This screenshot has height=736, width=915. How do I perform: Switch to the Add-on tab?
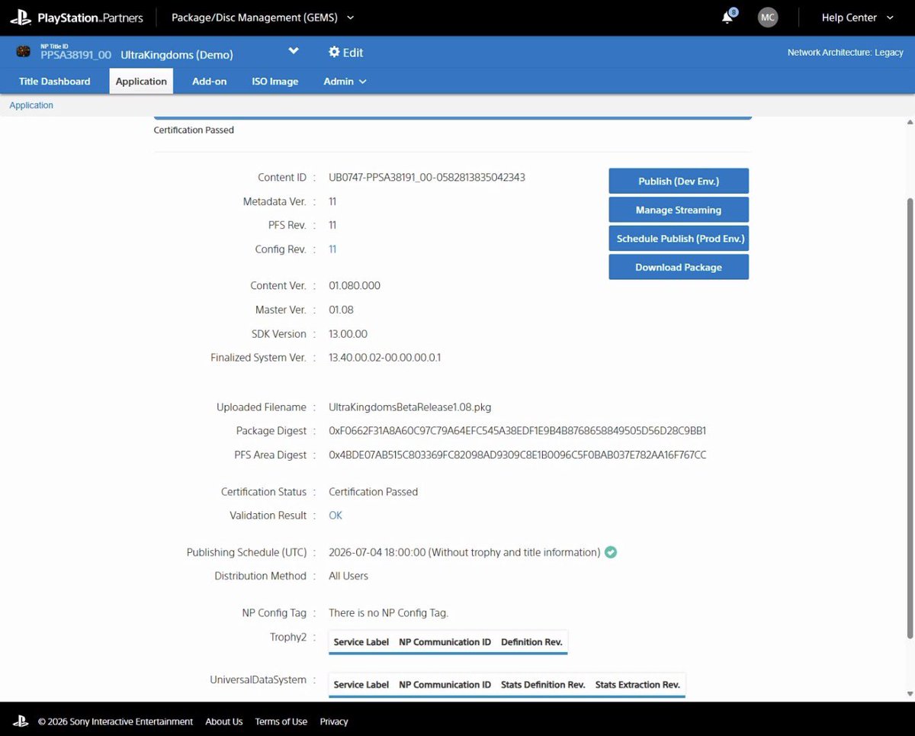(210, 82)
